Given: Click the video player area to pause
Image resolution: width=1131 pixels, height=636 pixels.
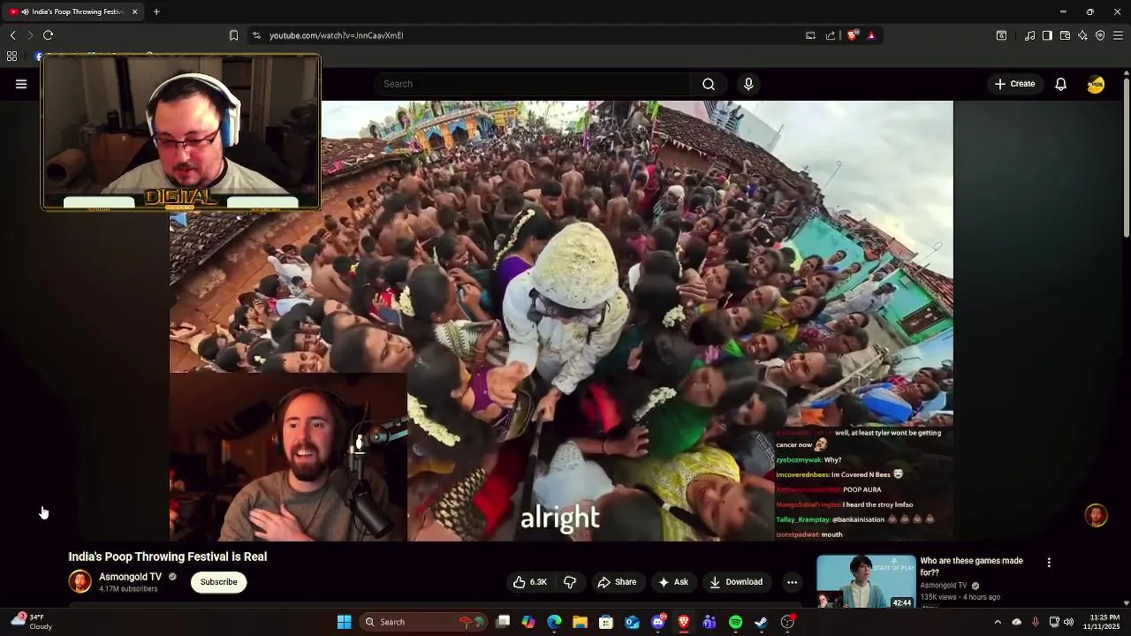Looking at the screenshot, I should 561,321.
